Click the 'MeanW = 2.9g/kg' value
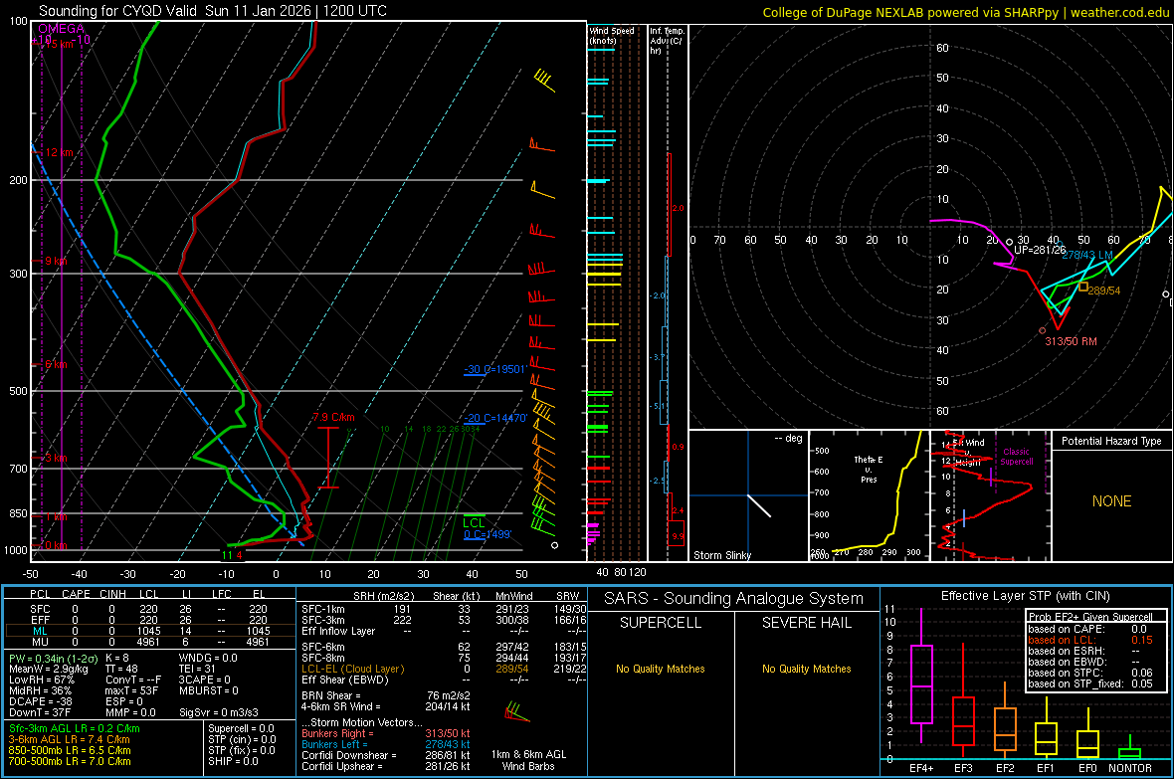 (48, 669)
